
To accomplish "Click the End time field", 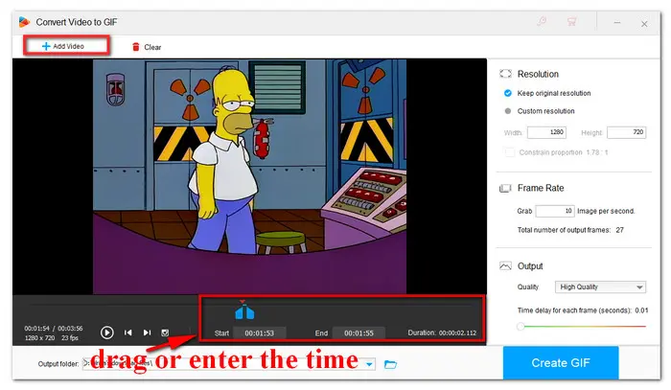I will 359,333.
